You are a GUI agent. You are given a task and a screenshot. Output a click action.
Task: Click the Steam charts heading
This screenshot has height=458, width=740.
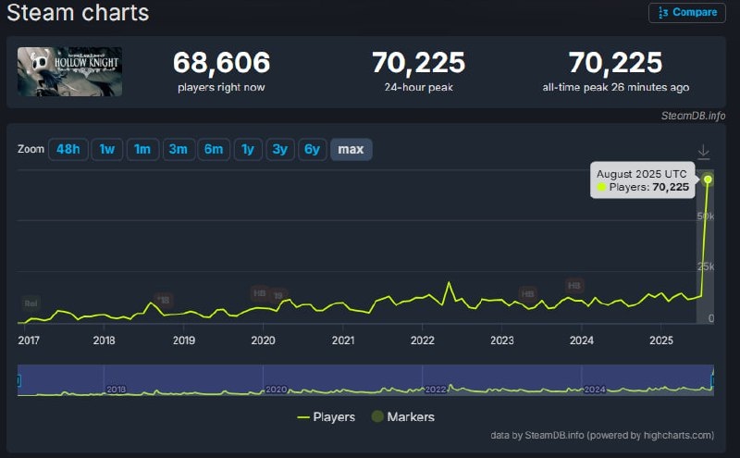[x=78, y=12]
